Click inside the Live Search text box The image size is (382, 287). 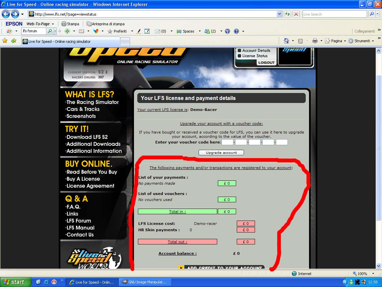(x=335, y=14)
